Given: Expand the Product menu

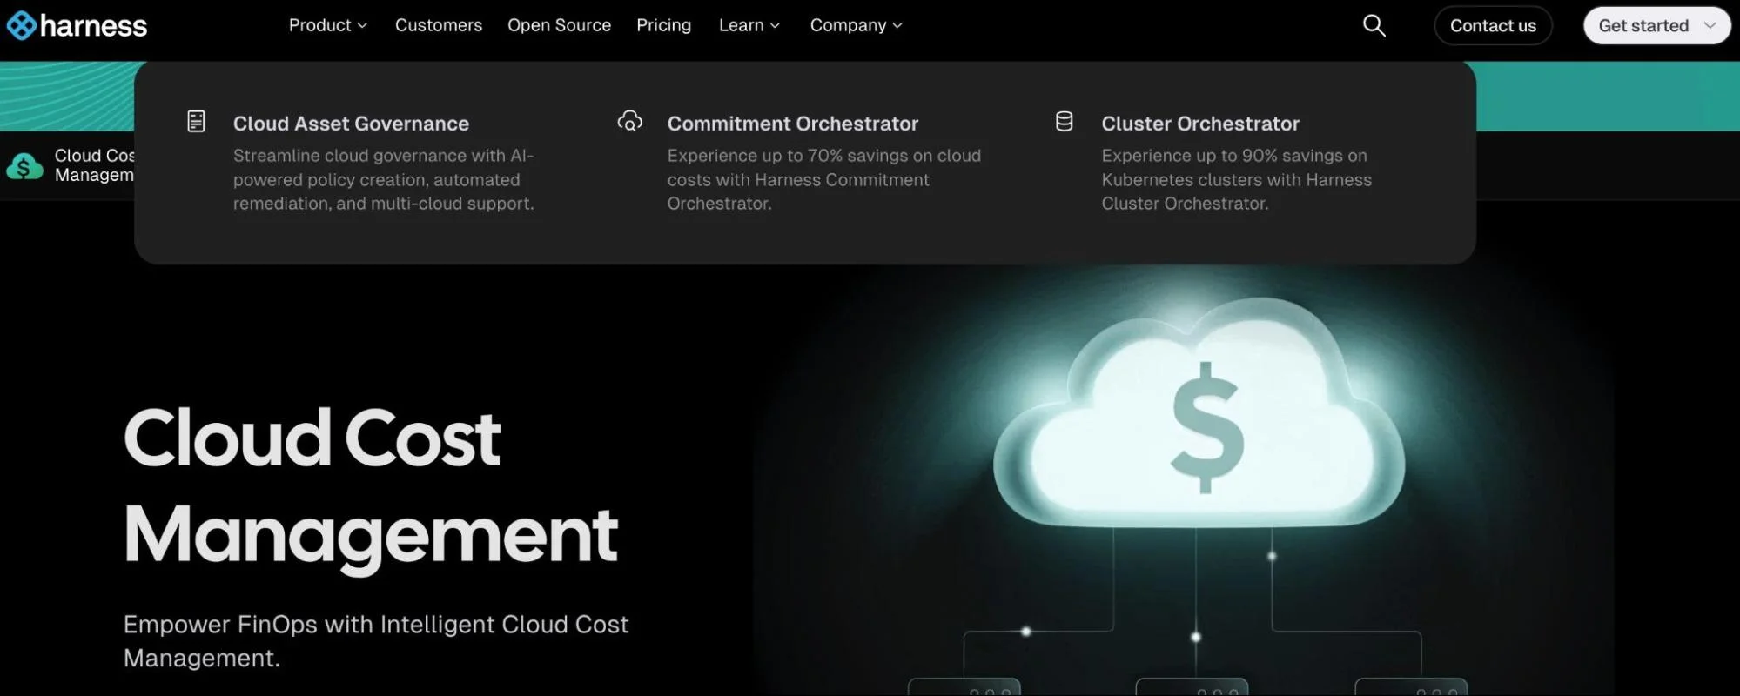Looking at the screenshot, I should (x=328, y=25).
